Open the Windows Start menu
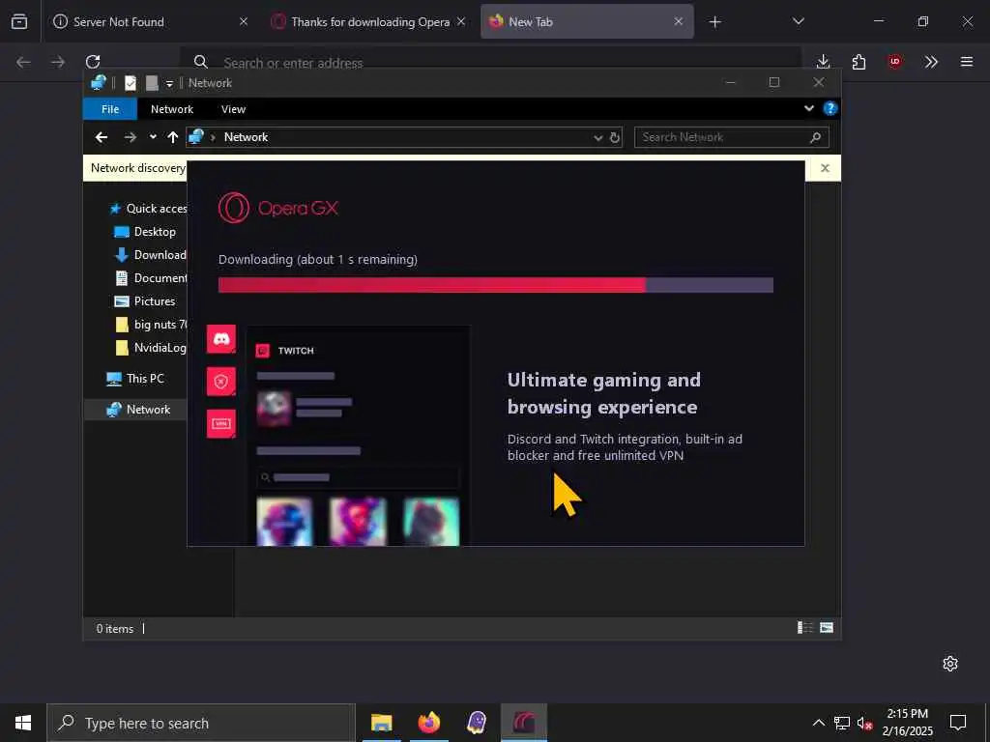 pos(23,723)
